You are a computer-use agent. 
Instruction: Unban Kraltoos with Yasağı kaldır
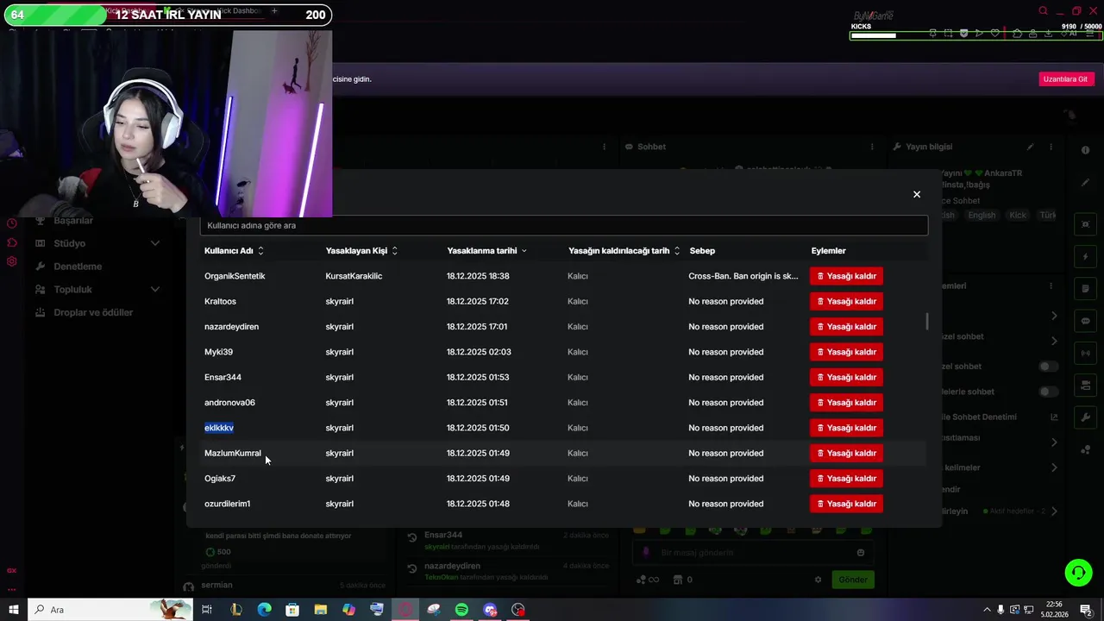(846, 301)
